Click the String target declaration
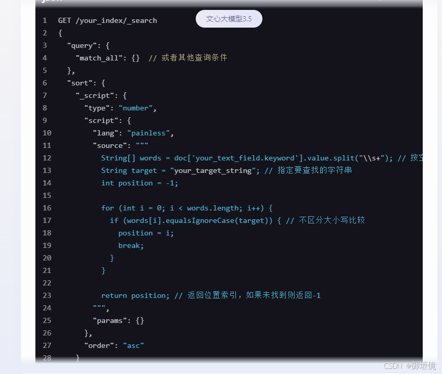 [x=181, y=170]
